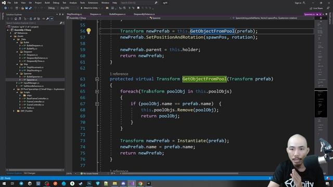Click the No issues found status indicator

89,173
